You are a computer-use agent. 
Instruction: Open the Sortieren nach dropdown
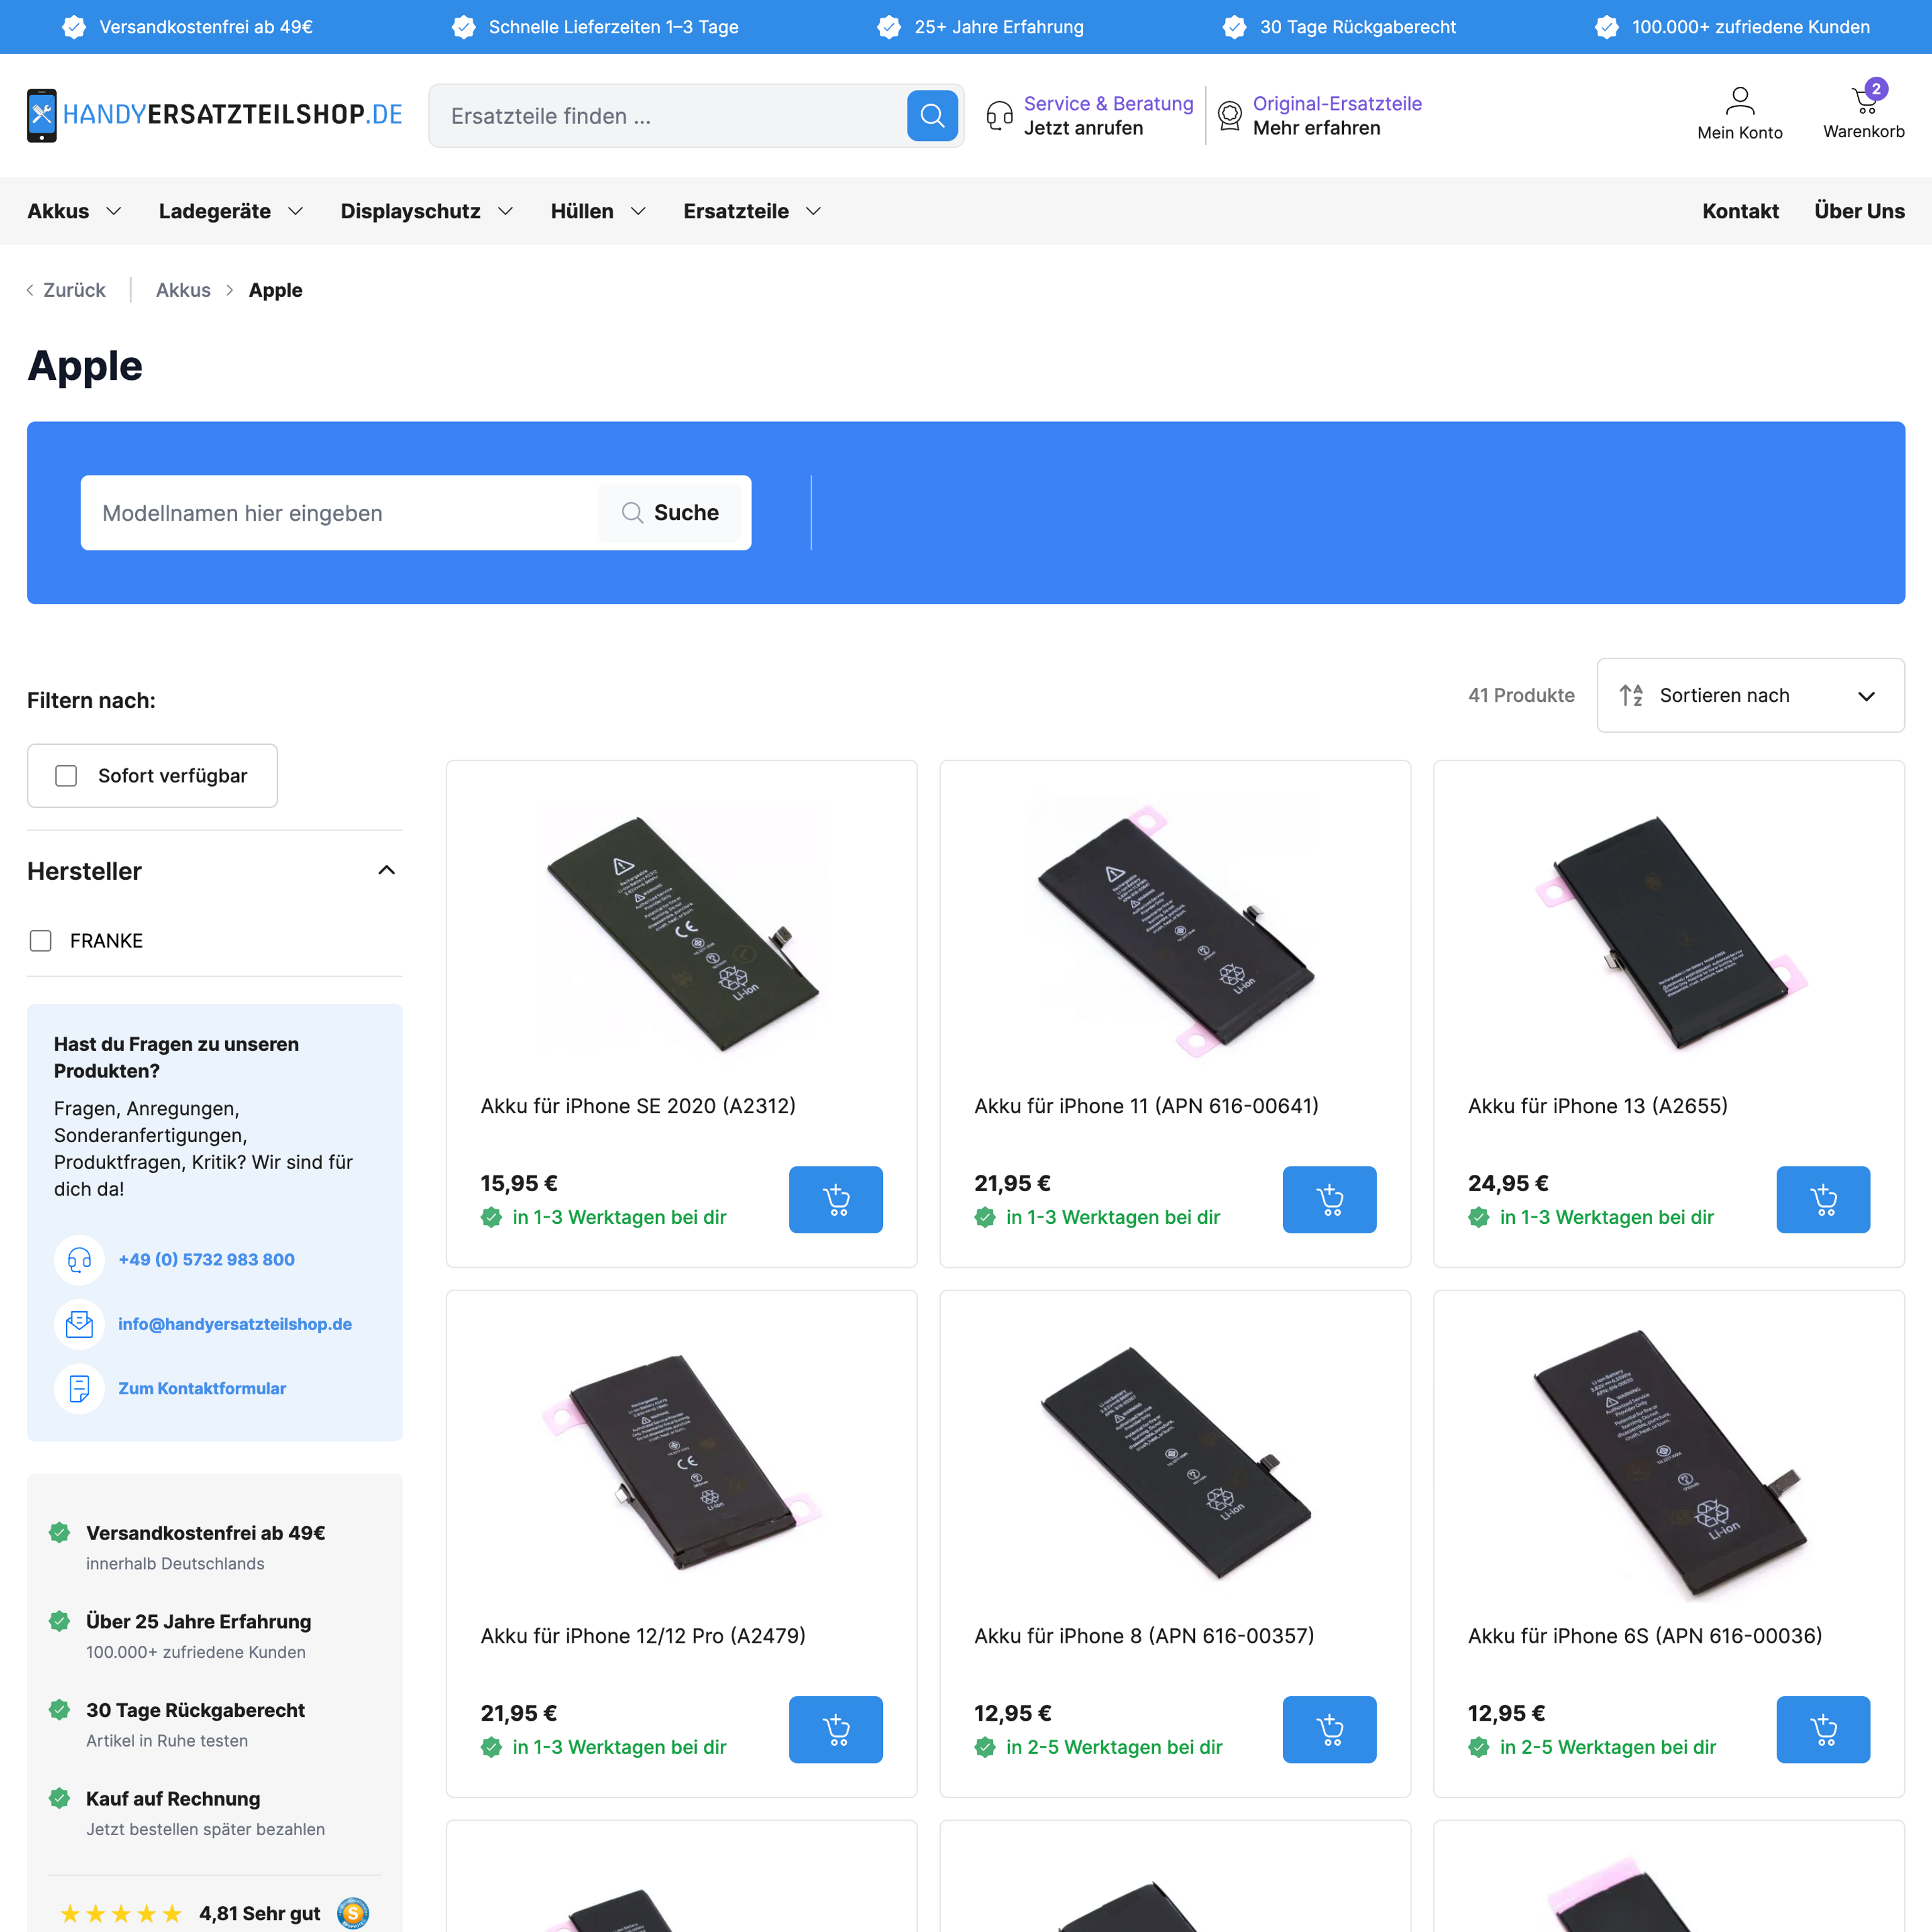(1750, 694)
